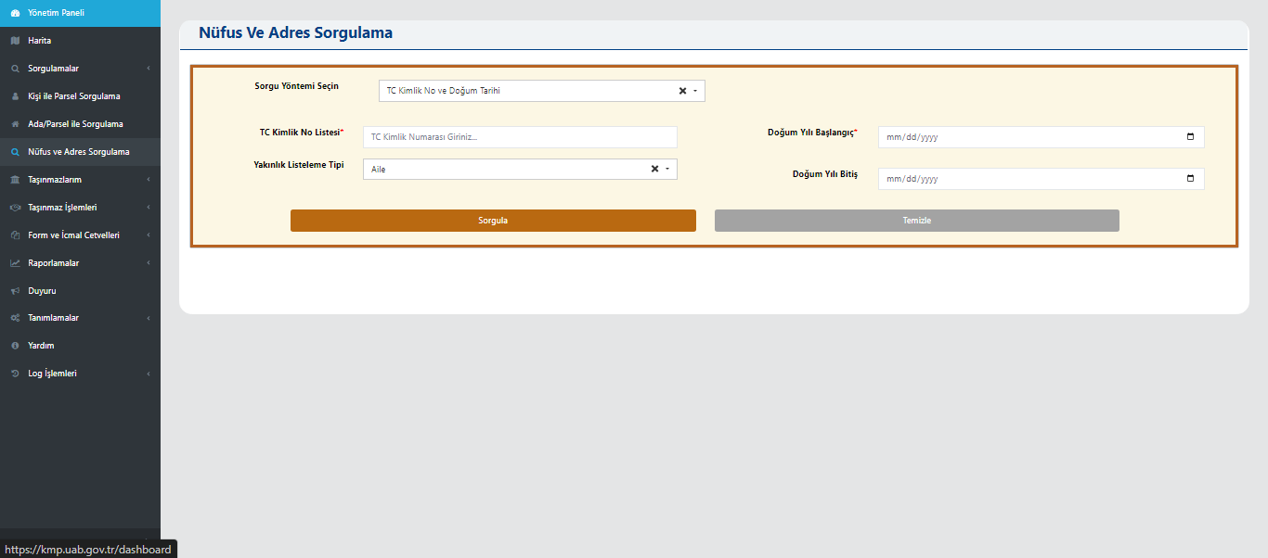
Task: Click the Harita map icon
Action: (15, 41)
